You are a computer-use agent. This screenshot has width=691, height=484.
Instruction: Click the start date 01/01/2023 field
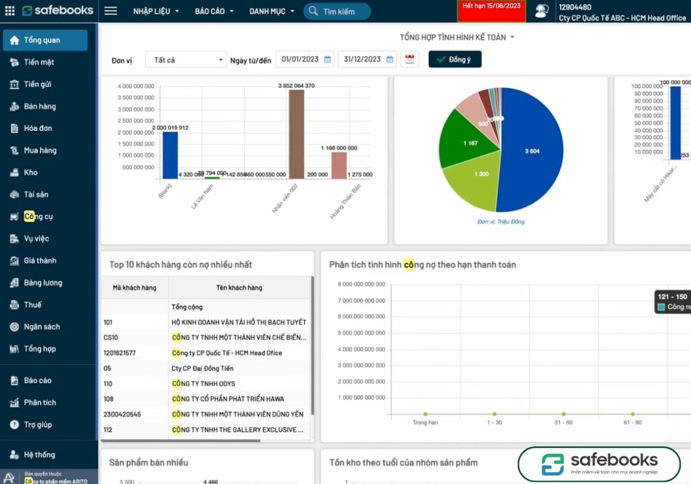pos(305,59)
